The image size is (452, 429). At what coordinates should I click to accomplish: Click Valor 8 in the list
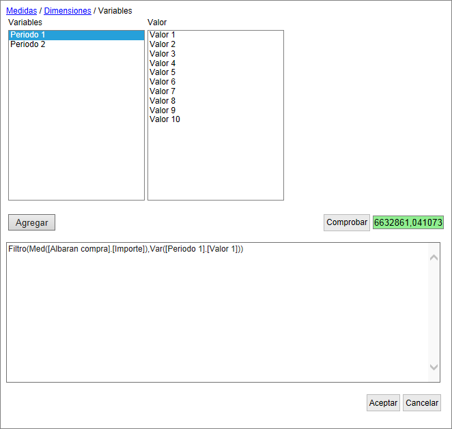click(163, 101)
